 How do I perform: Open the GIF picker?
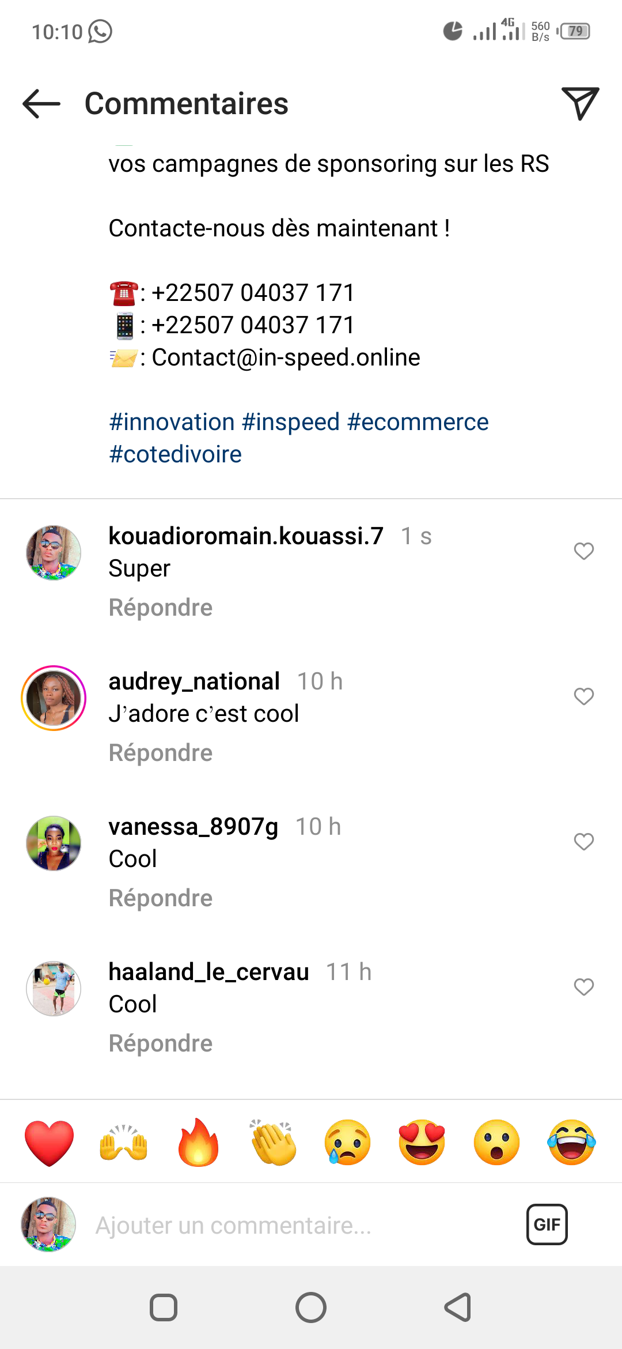tap(547, 1224)
